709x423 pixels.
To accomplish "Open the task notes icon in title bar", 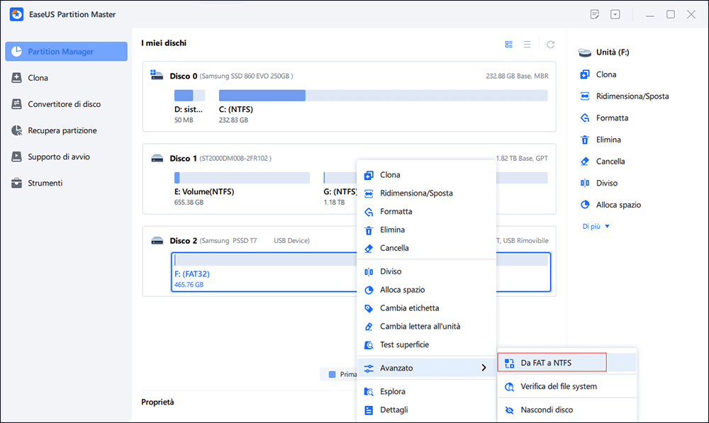I will pos(595,14).
